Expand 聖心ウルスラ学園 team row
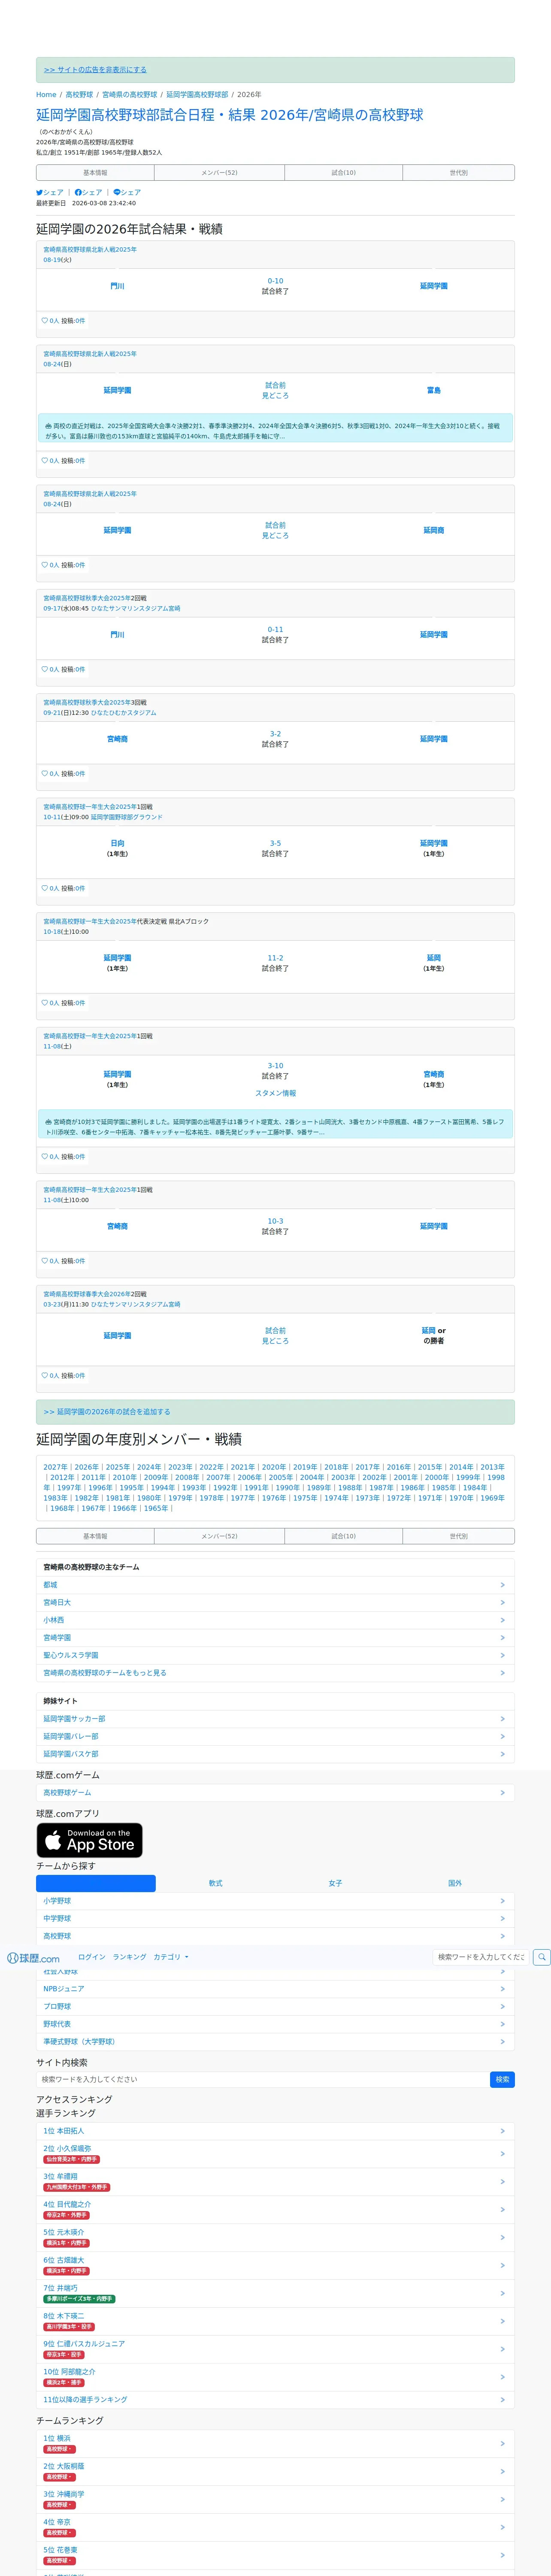551x2576 pixels. point(275,1655)
